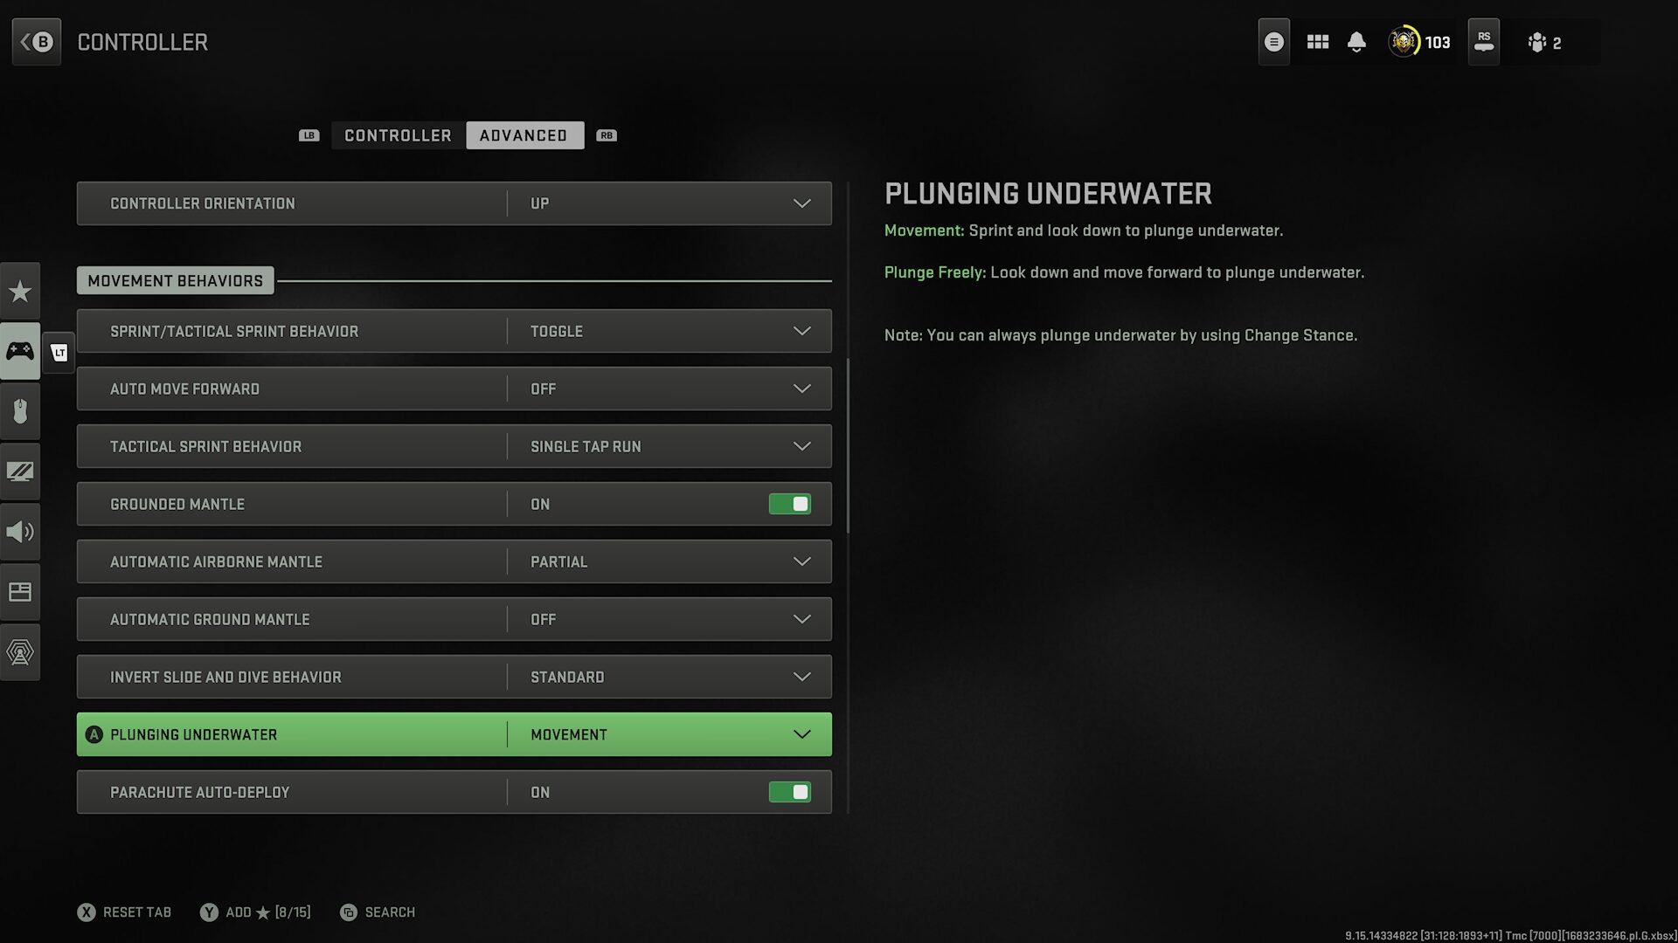The height and width of the screenshot is (943, 1678).
Task: Open Account and Network sidebar icon
Action: (x=20, y=652)
